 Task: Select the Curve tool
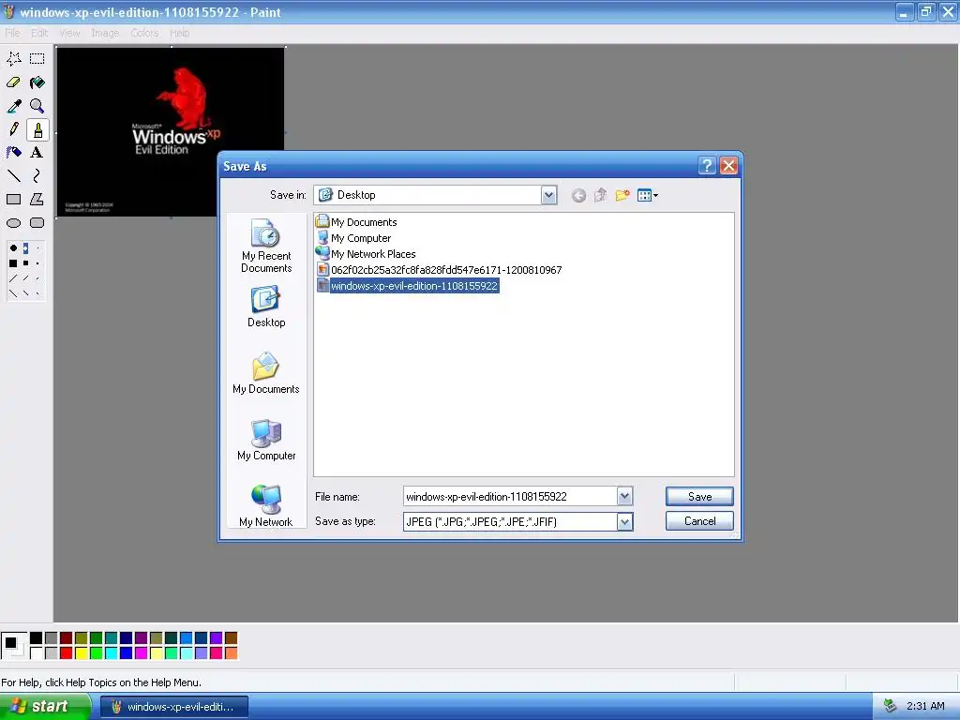[x=37, y=176]
